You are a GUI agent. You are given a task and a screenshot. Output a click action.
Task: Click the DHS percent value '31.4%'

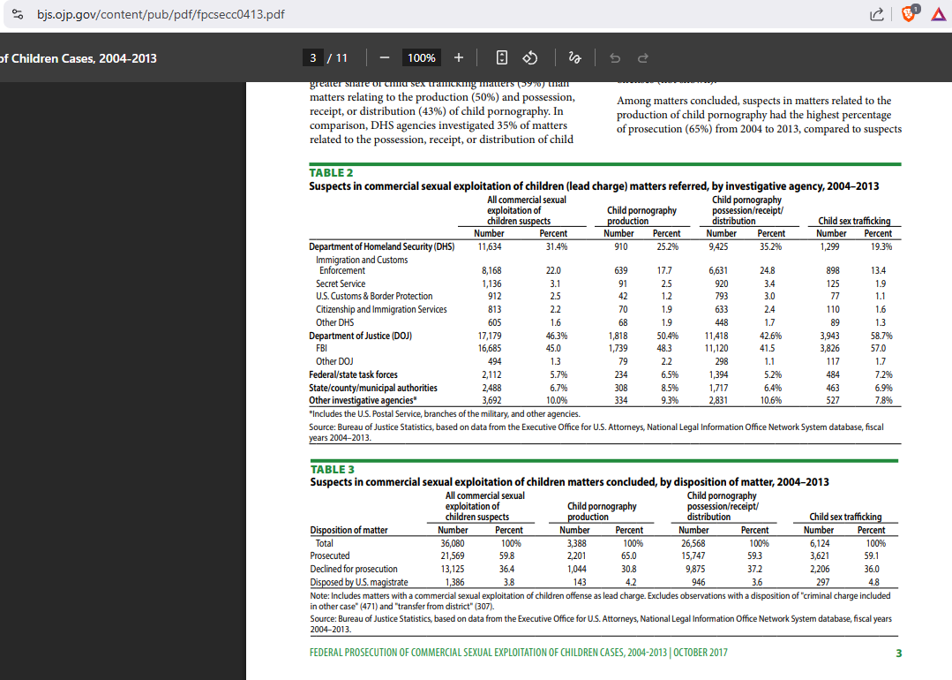coord(557,246)
